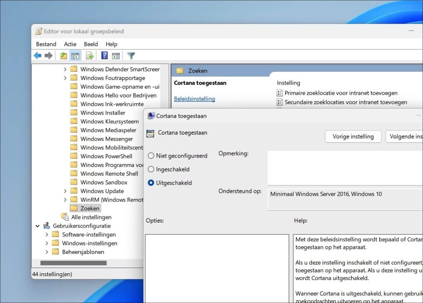Click the Cortana toegestaan dialog title icon
The image size is (423, 303).
[x=151, y=116]
